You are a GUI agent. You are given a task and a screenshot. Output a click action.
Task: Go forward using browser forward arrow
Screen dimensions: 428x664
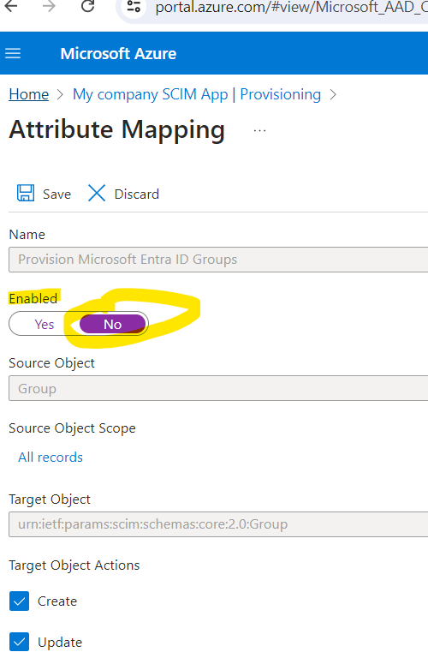point(49,6)
